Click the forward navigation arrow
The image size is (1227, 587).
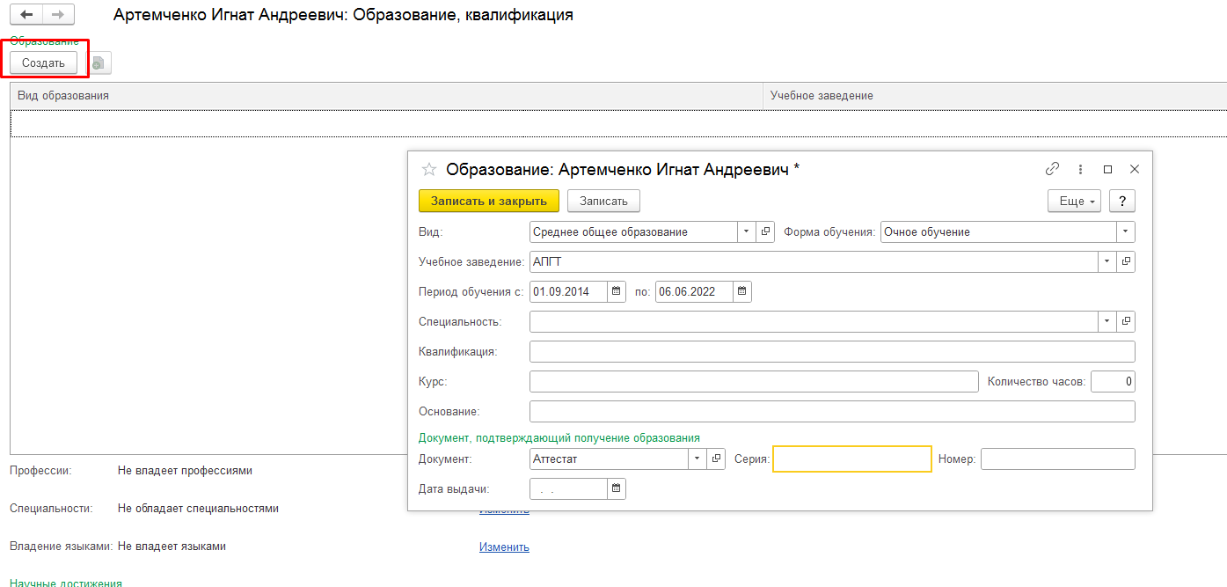58,15
